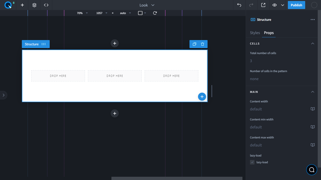Open the export project icon
Viewport: 321px width, 180px height.
click(x=263, y=5)
